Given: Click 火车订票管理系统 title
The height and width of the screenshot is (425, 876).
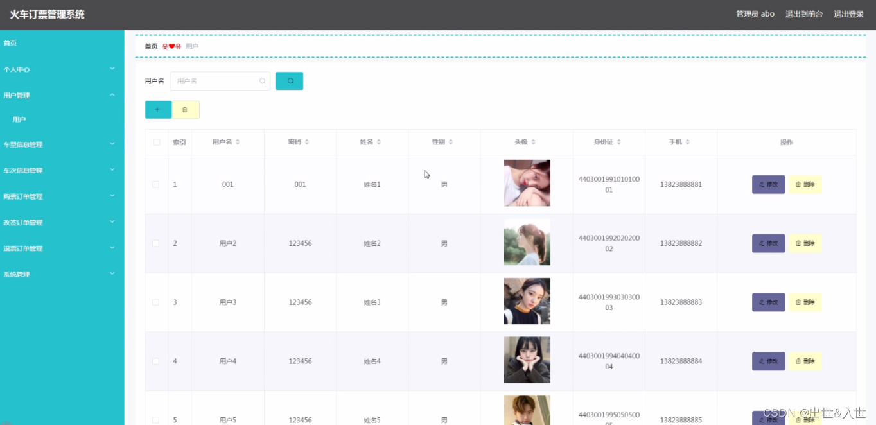Looking at the screenshot, I should (47, 14).
